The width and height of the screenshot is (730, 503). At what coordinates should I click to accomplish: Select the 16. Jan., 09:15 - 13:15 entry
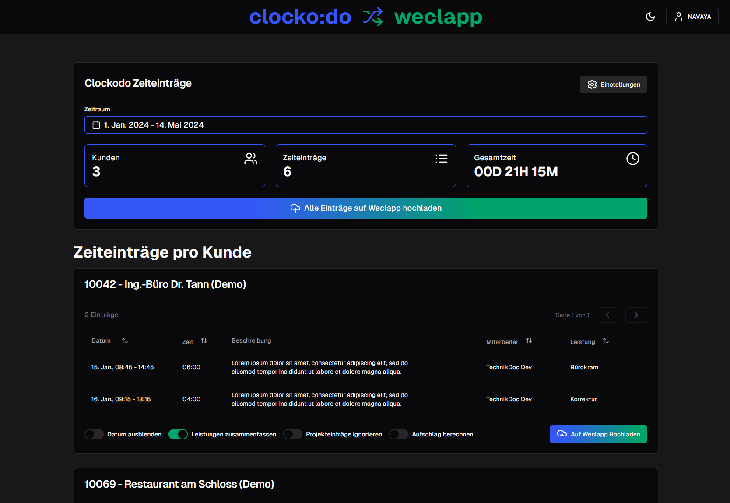(x=121, y=399)
